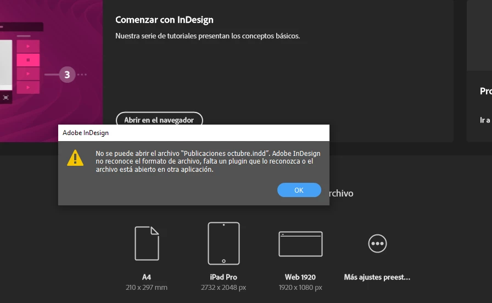Click the Más ajustes preest... label
This screenshot has height=303, width=492.
(x=377, y=277)
